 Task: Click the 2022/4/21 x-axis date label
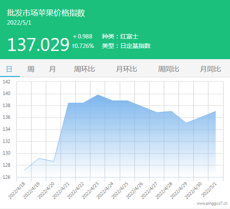pos(61,190)
